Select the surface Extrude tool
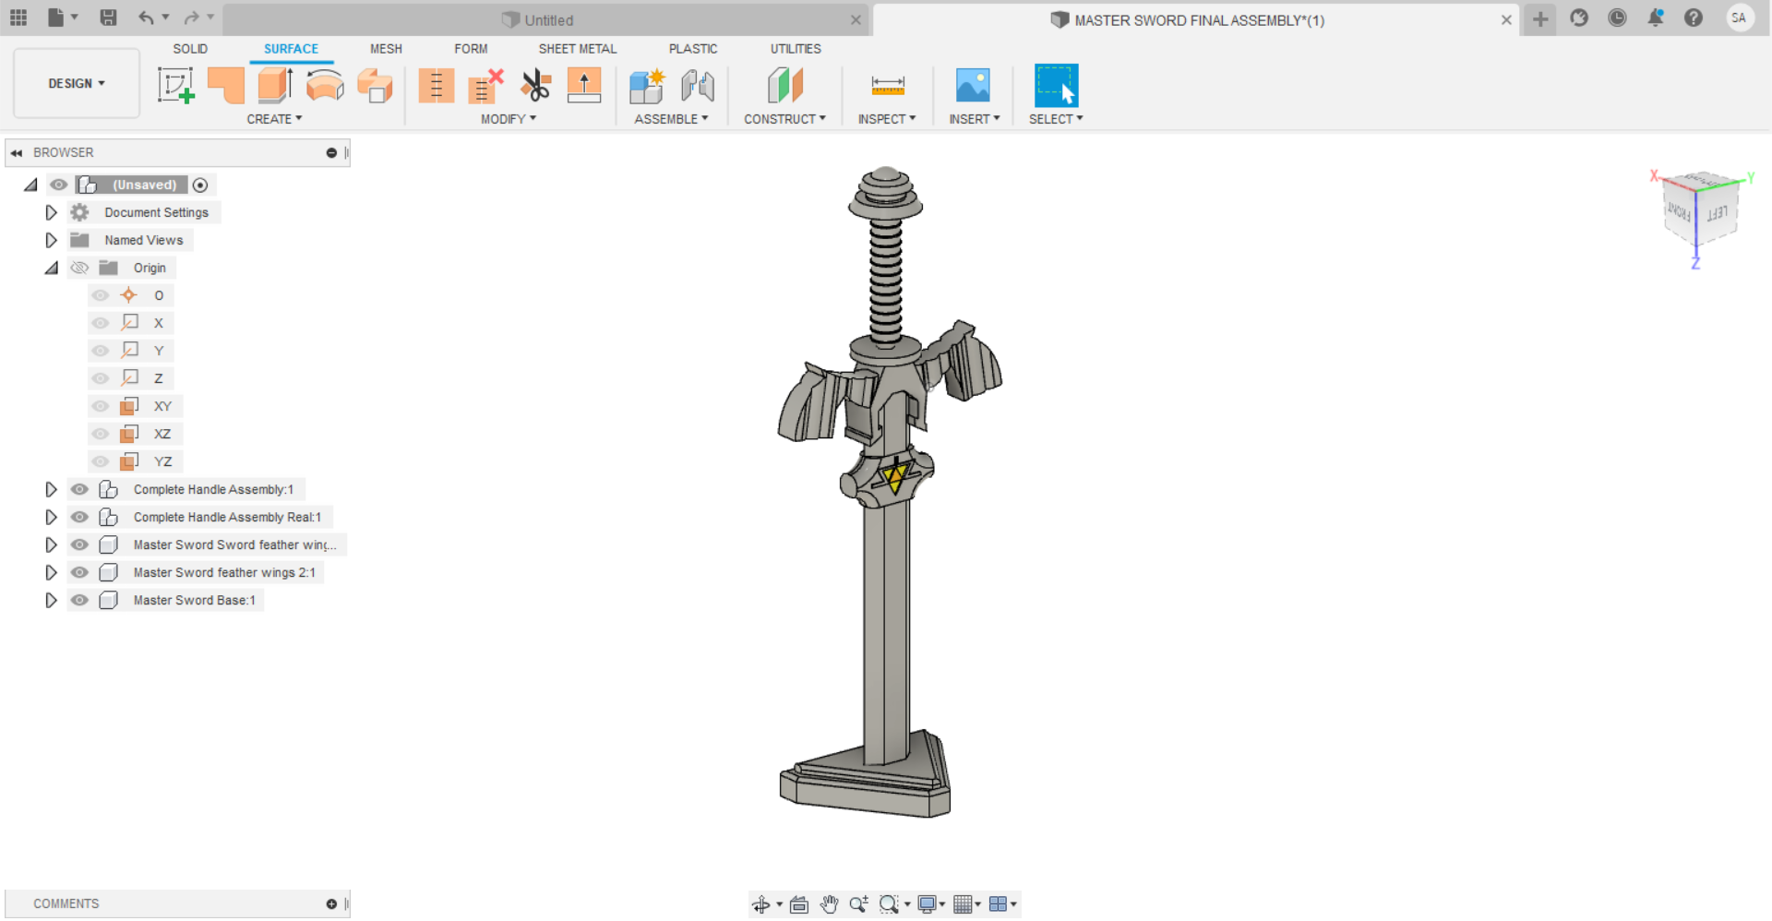1772x921 pixels. (x=275, y=86)
